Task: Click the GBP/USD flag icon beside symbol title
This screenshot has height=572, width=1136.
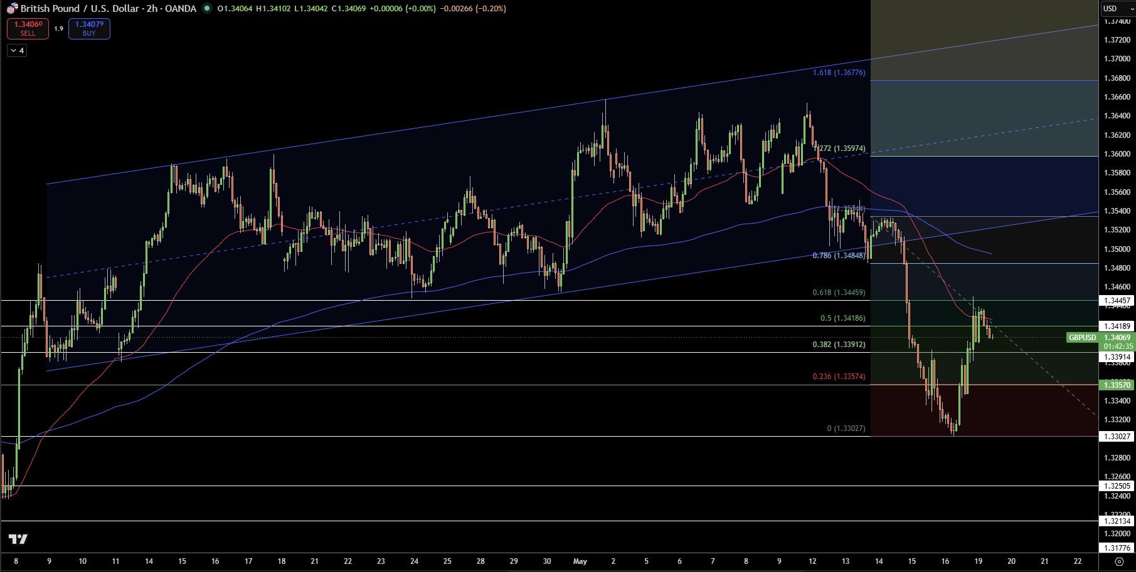Action: [x=13, y=9]
